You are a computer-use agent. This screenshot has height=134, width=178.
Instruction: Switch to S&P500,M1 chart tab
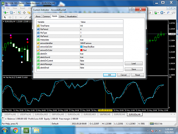tap(105, 114)
